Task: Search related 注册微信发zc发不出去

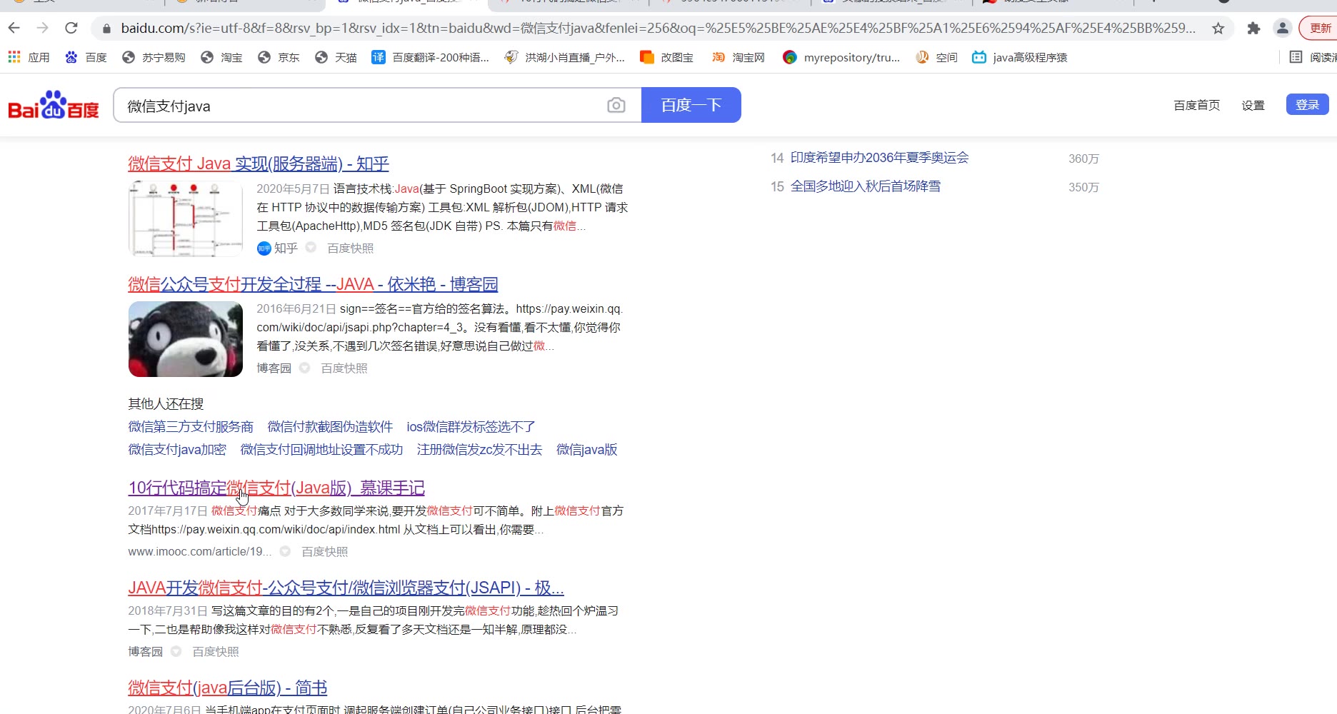Action: click(x=479, y=450)
